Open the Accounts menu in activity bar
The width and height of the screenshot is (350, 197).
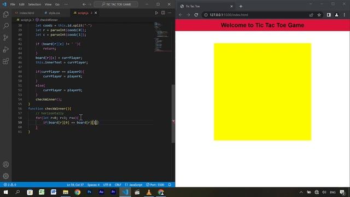(6, 165)
